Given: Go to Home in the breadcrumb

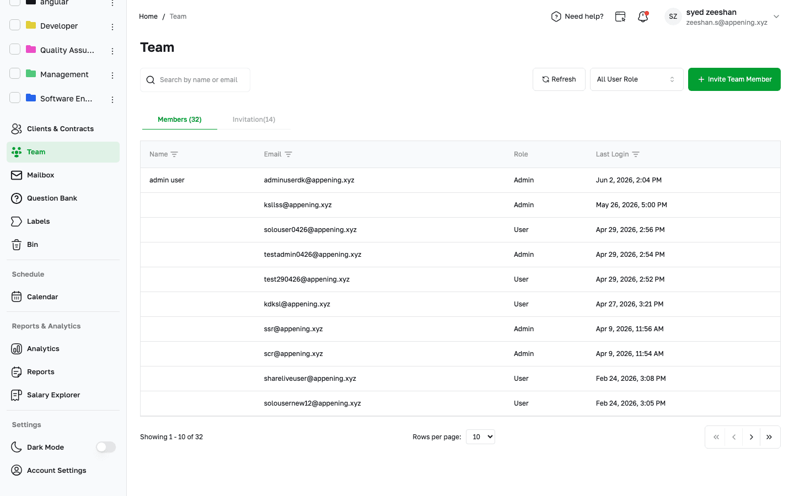Looking at the screenshot, I should (148, 17).
